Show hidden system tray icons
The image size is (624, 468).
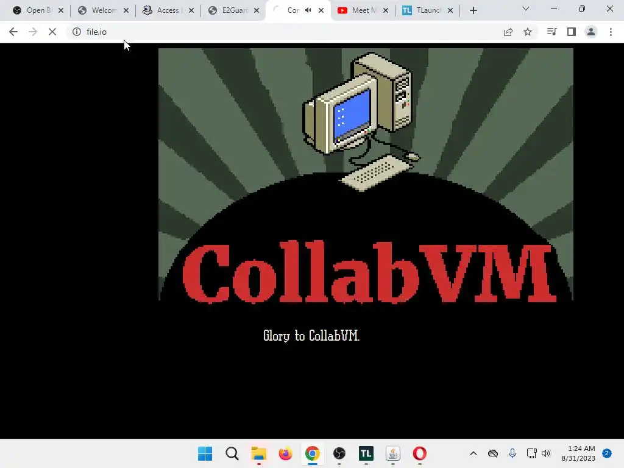[473, 453]
